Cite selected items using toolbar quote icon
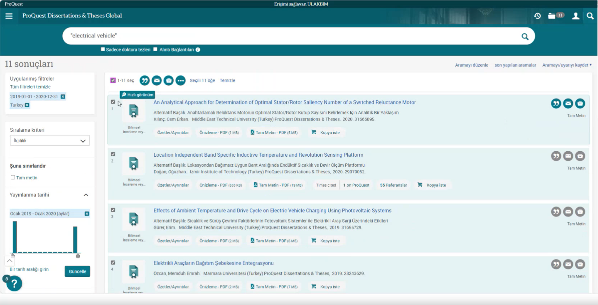The image size is (598, 305). 144,80
